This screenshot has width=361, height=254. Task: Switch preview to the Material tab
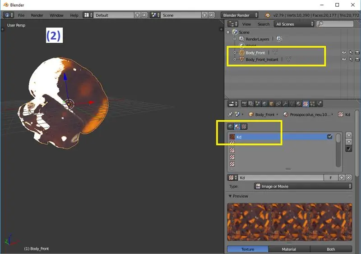(289, 249)
